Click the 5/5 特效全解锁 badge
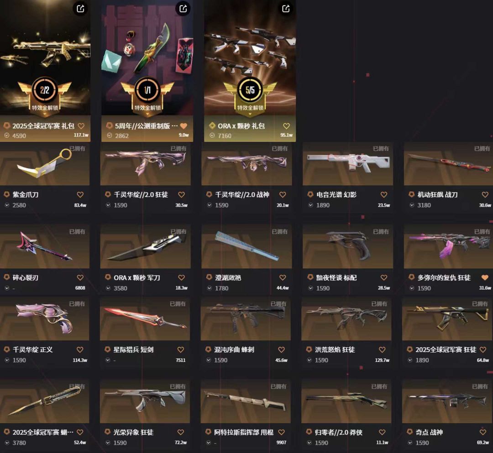The height and width of the screenshot is (453, 493). click(x=250, y=94)
